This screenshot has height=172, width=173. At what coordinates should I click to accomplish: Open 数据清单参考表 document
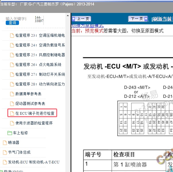pos(28,94)
